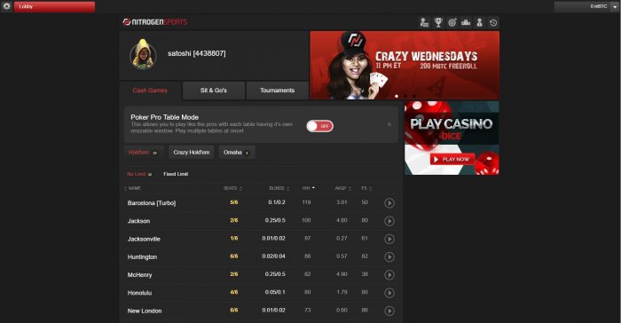This screenshot has width=621, height=323.
Task: Join the Barcelona [Turbo] table play icon
Action: 389,203
